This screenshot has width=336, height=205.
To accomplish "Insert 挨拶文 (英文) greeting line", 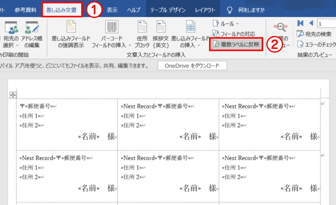I will [161, 34].
